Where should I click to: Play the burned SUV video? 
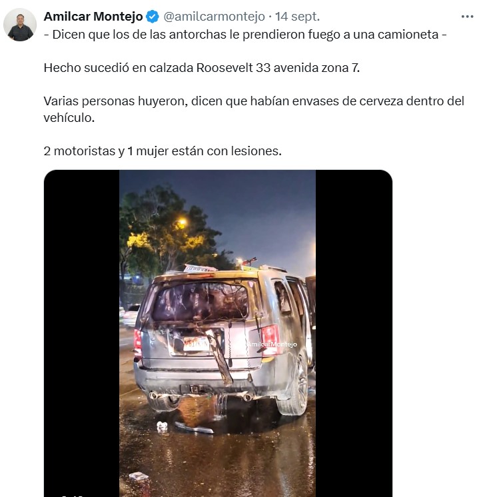pyautogui.click(x=218, y=333)
